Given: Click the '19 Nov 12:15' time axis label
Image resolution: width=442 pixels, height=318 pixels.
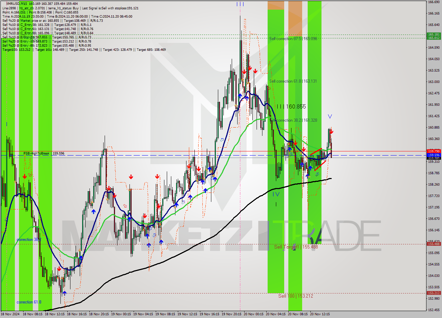Looking at the screenshot, I should click(x=188, y=315).
